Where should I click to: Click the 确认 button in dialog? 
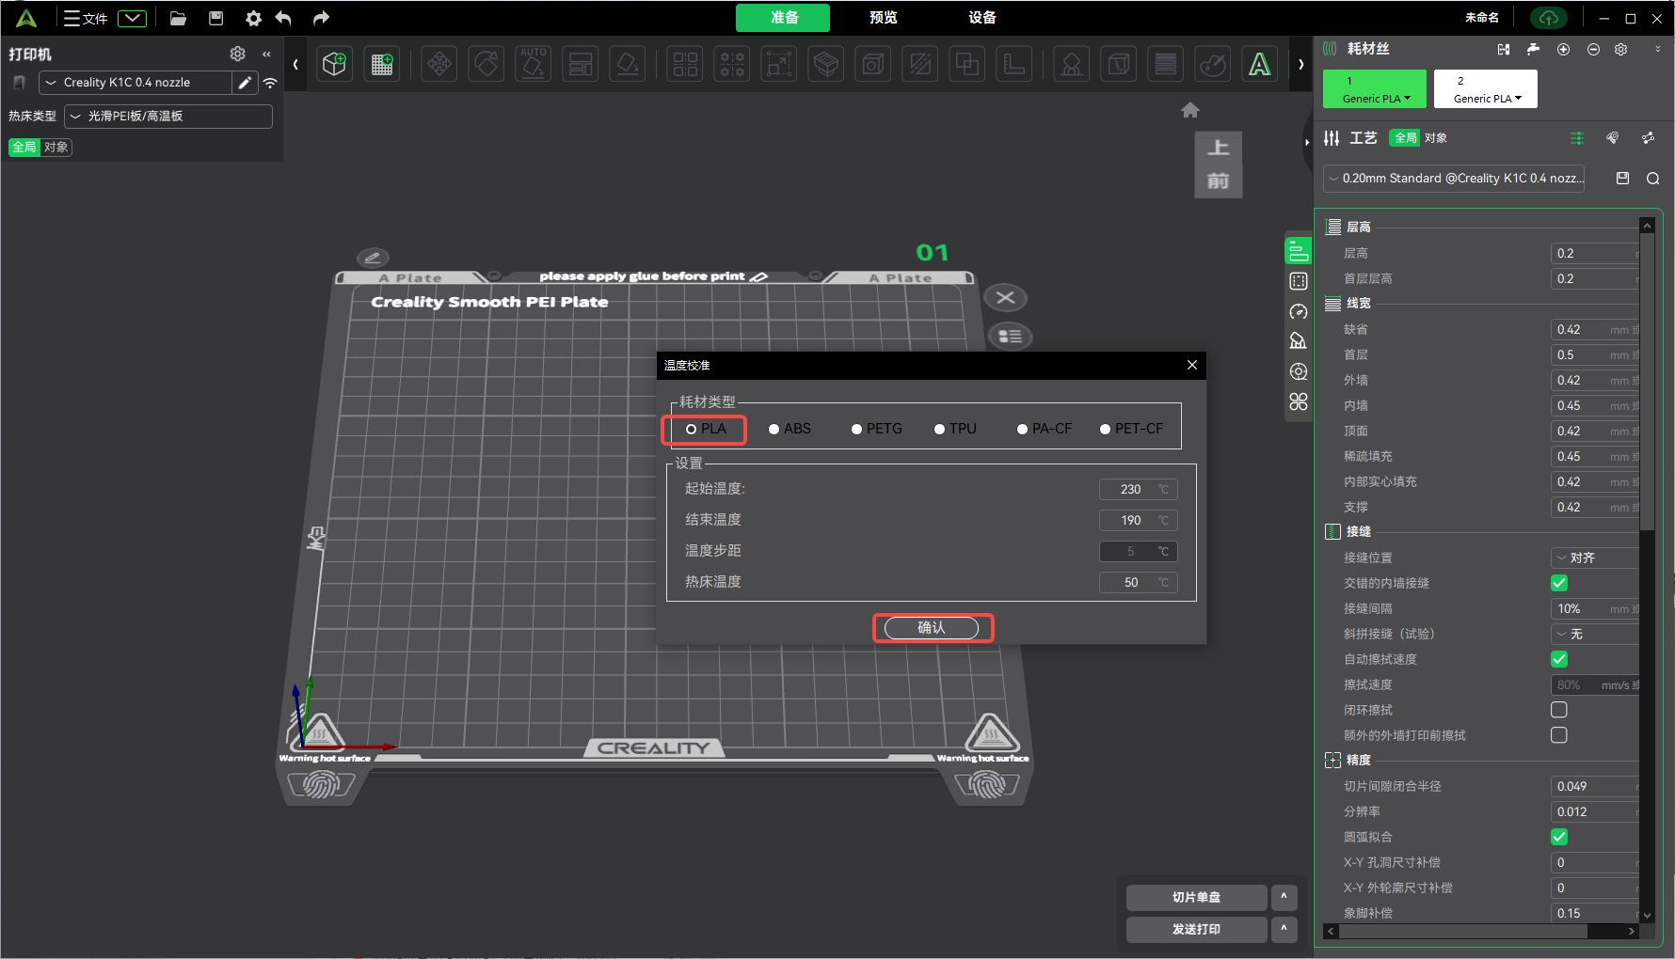932,628
